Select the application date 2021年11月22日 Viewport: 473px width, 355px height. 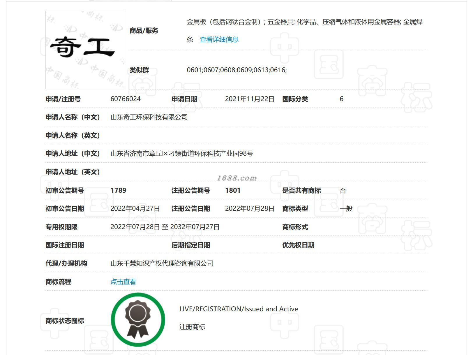(x=250, y=99)
